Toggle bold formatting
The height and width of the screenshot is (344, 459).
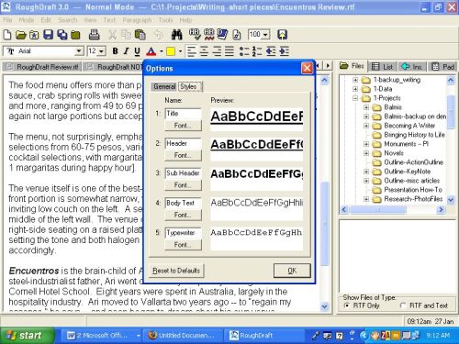tap(115, 51)
